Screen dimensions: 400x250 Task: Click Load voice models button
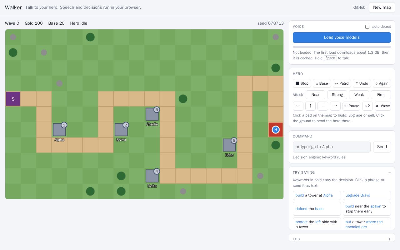pyautogui.click(x=342, y=37)
